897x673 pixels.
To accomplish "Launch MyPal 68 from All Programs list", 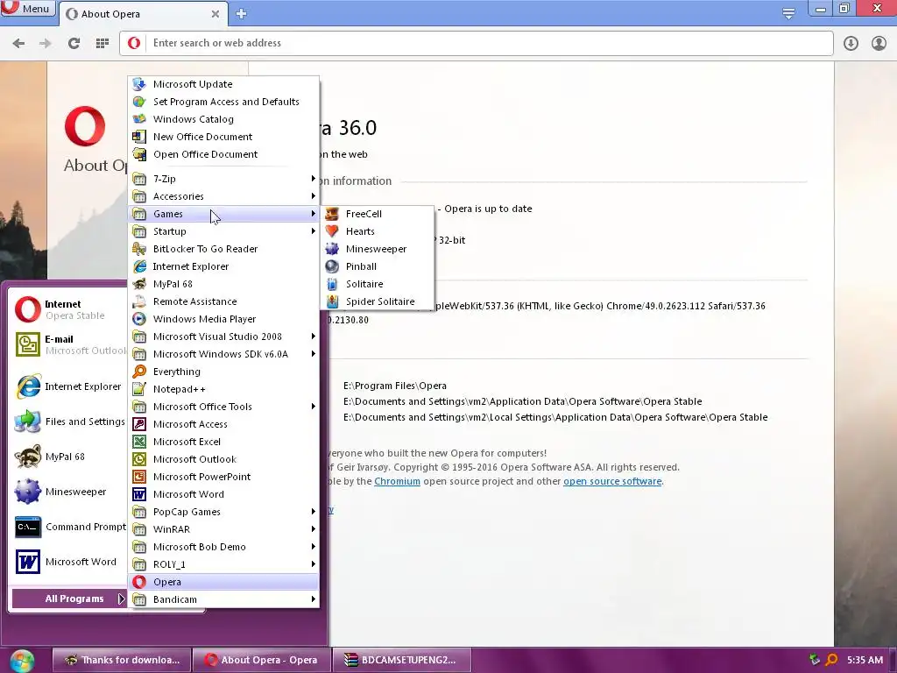I will pyautogui.click(x=223, y=284).
